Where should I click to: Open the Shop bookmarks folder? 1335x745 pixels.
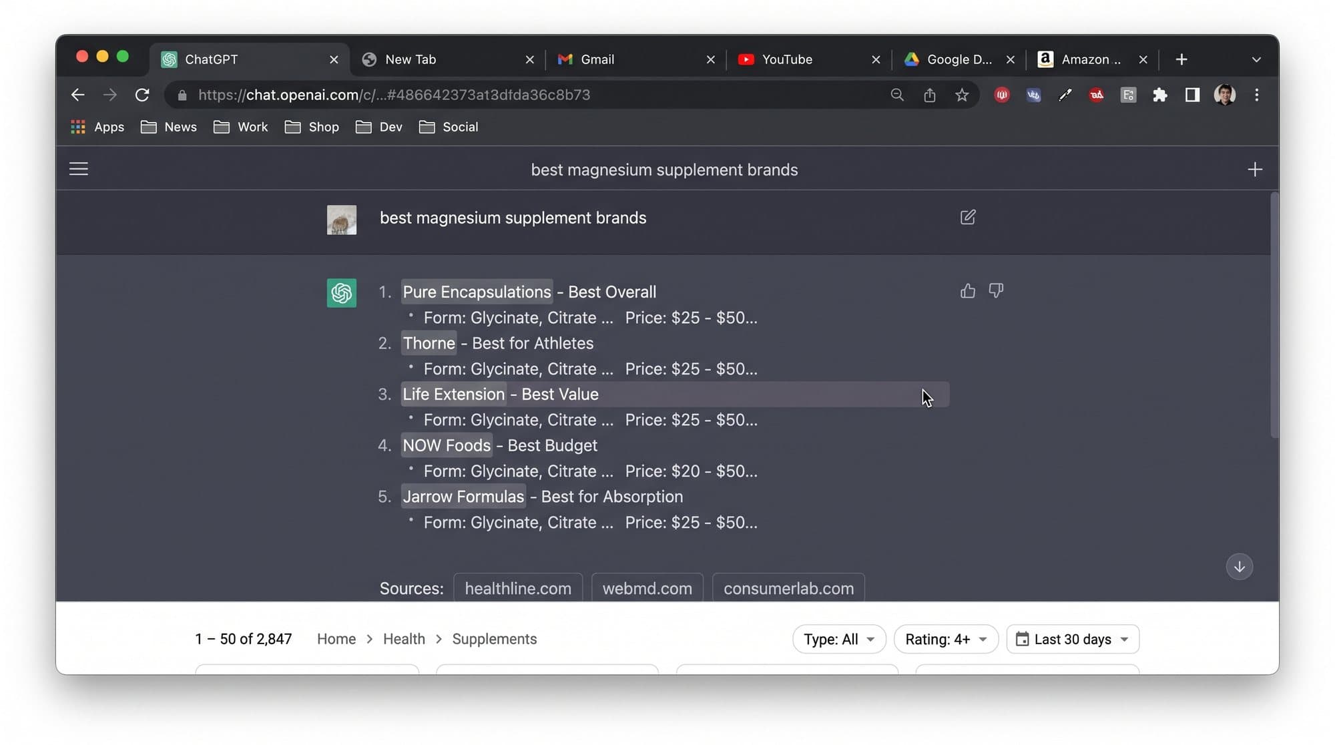tap(312, 127)
